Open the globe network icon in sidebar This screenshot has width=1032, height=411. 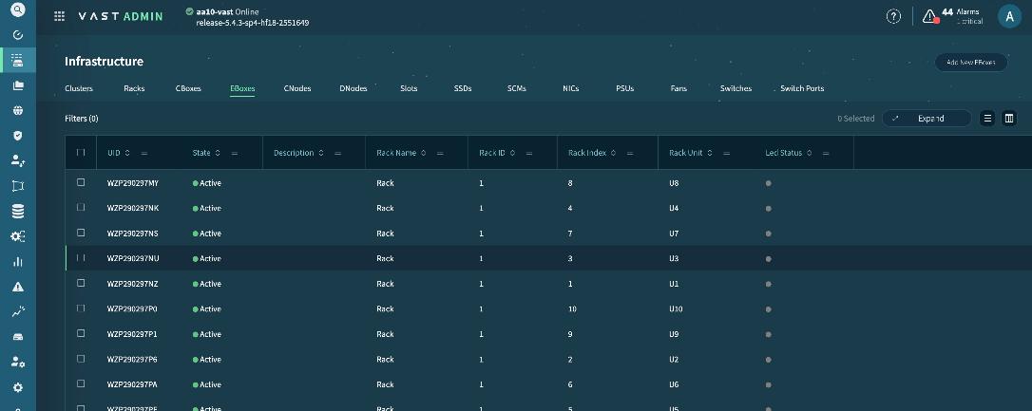(18, 110)
